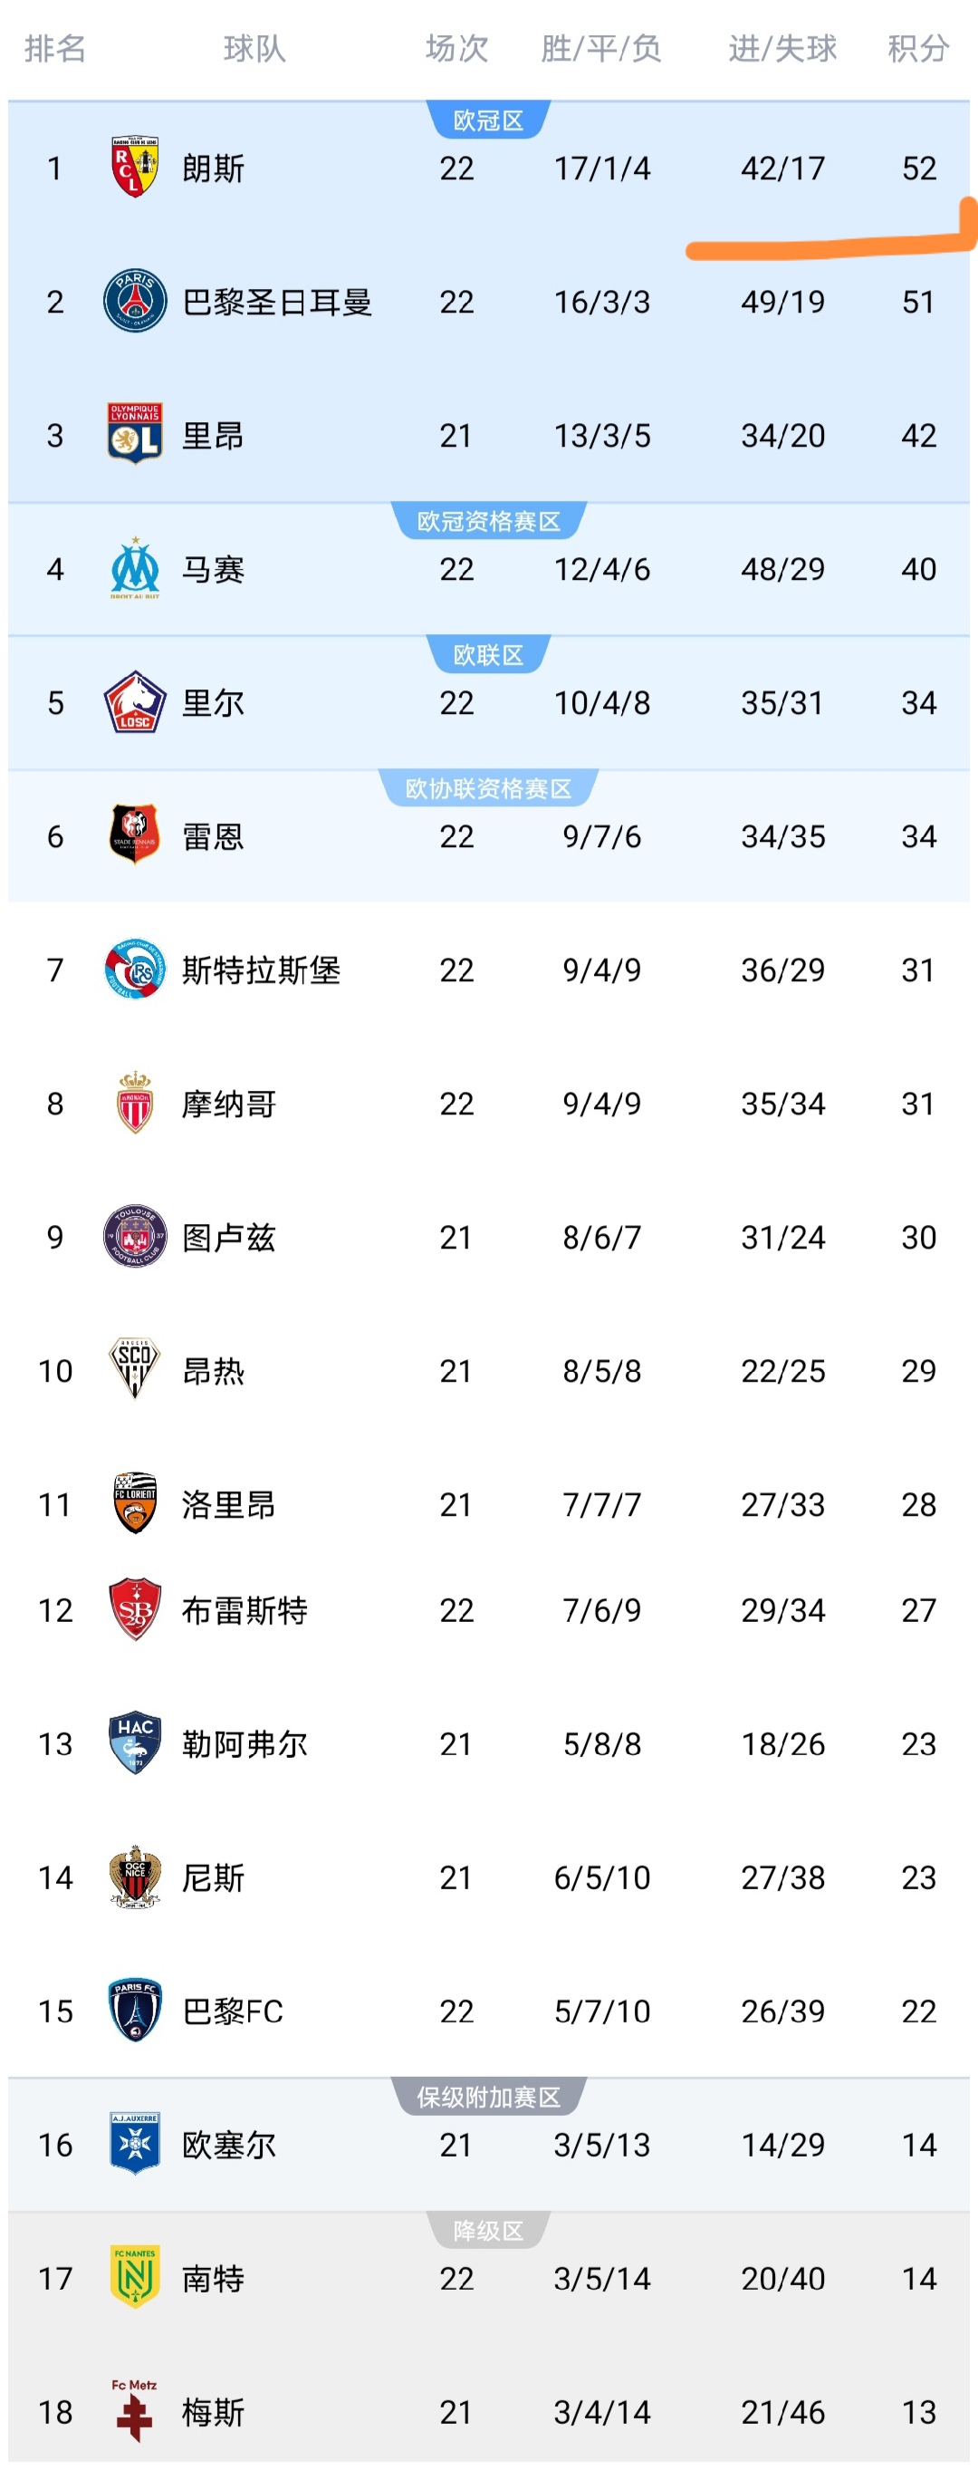978x2470 pixels.
Task: Click team name 勒阿弗尔
Action: pos(245,1743)
